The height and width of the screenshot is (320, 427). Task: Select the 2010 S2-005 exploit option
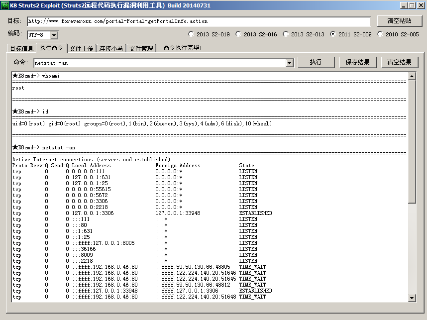[398, 34]
